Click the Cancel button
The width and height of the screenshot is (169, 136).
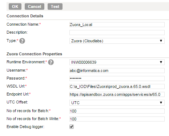point(35,7)
